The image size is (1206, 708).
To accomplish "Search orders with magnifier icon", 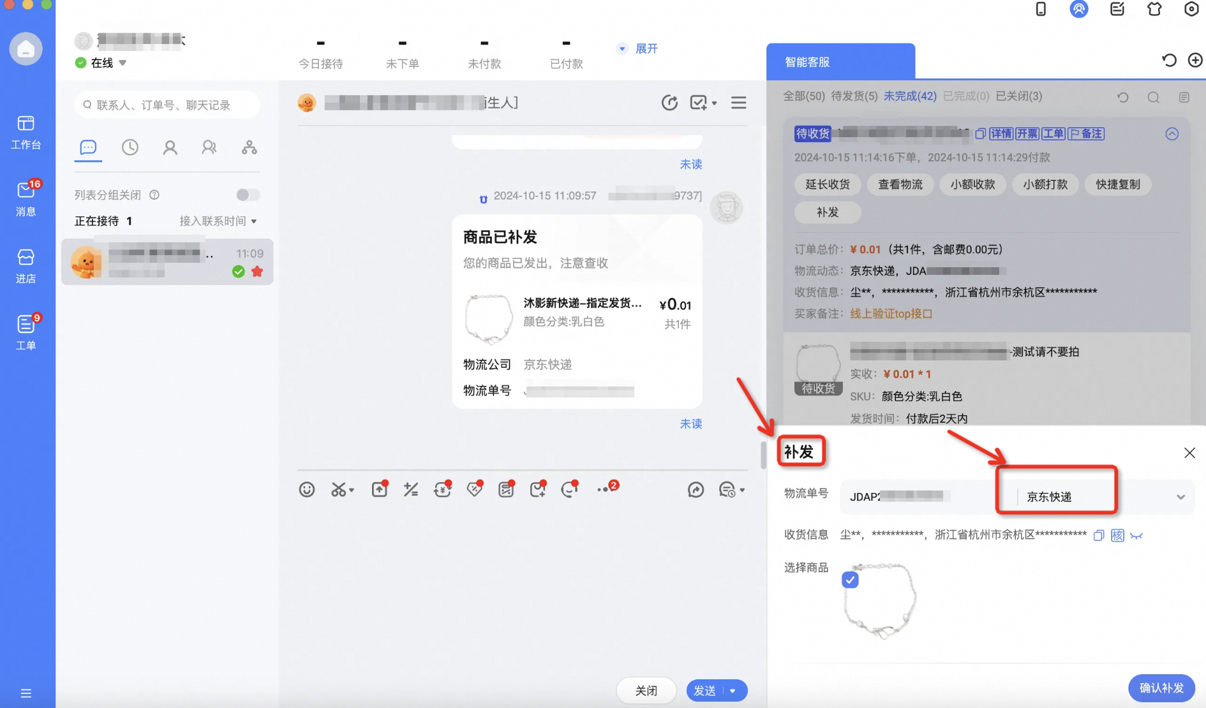I will tap(1154, 97).
